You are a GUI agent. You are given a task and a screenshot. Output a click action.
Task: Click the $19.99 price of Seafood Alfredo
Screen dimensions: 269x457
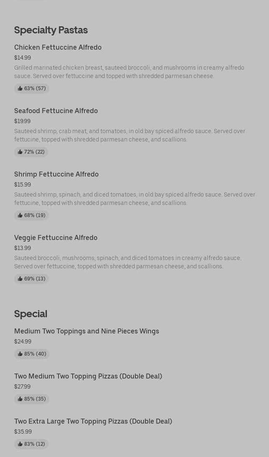point(22,121)
